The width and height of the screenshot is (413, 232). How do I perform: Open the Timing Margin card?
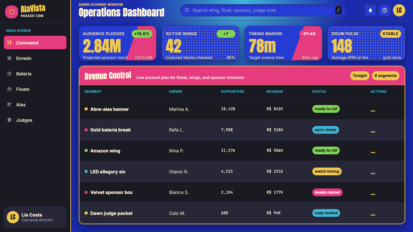283,43
